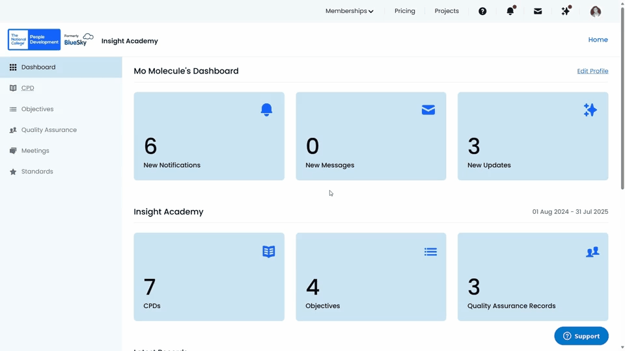Open the Support chat button
The height and width of the screenshot is (351, 625).
[x=581, y=336]
